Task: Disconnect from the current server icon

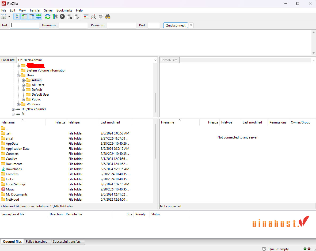Action: (70, 17)
